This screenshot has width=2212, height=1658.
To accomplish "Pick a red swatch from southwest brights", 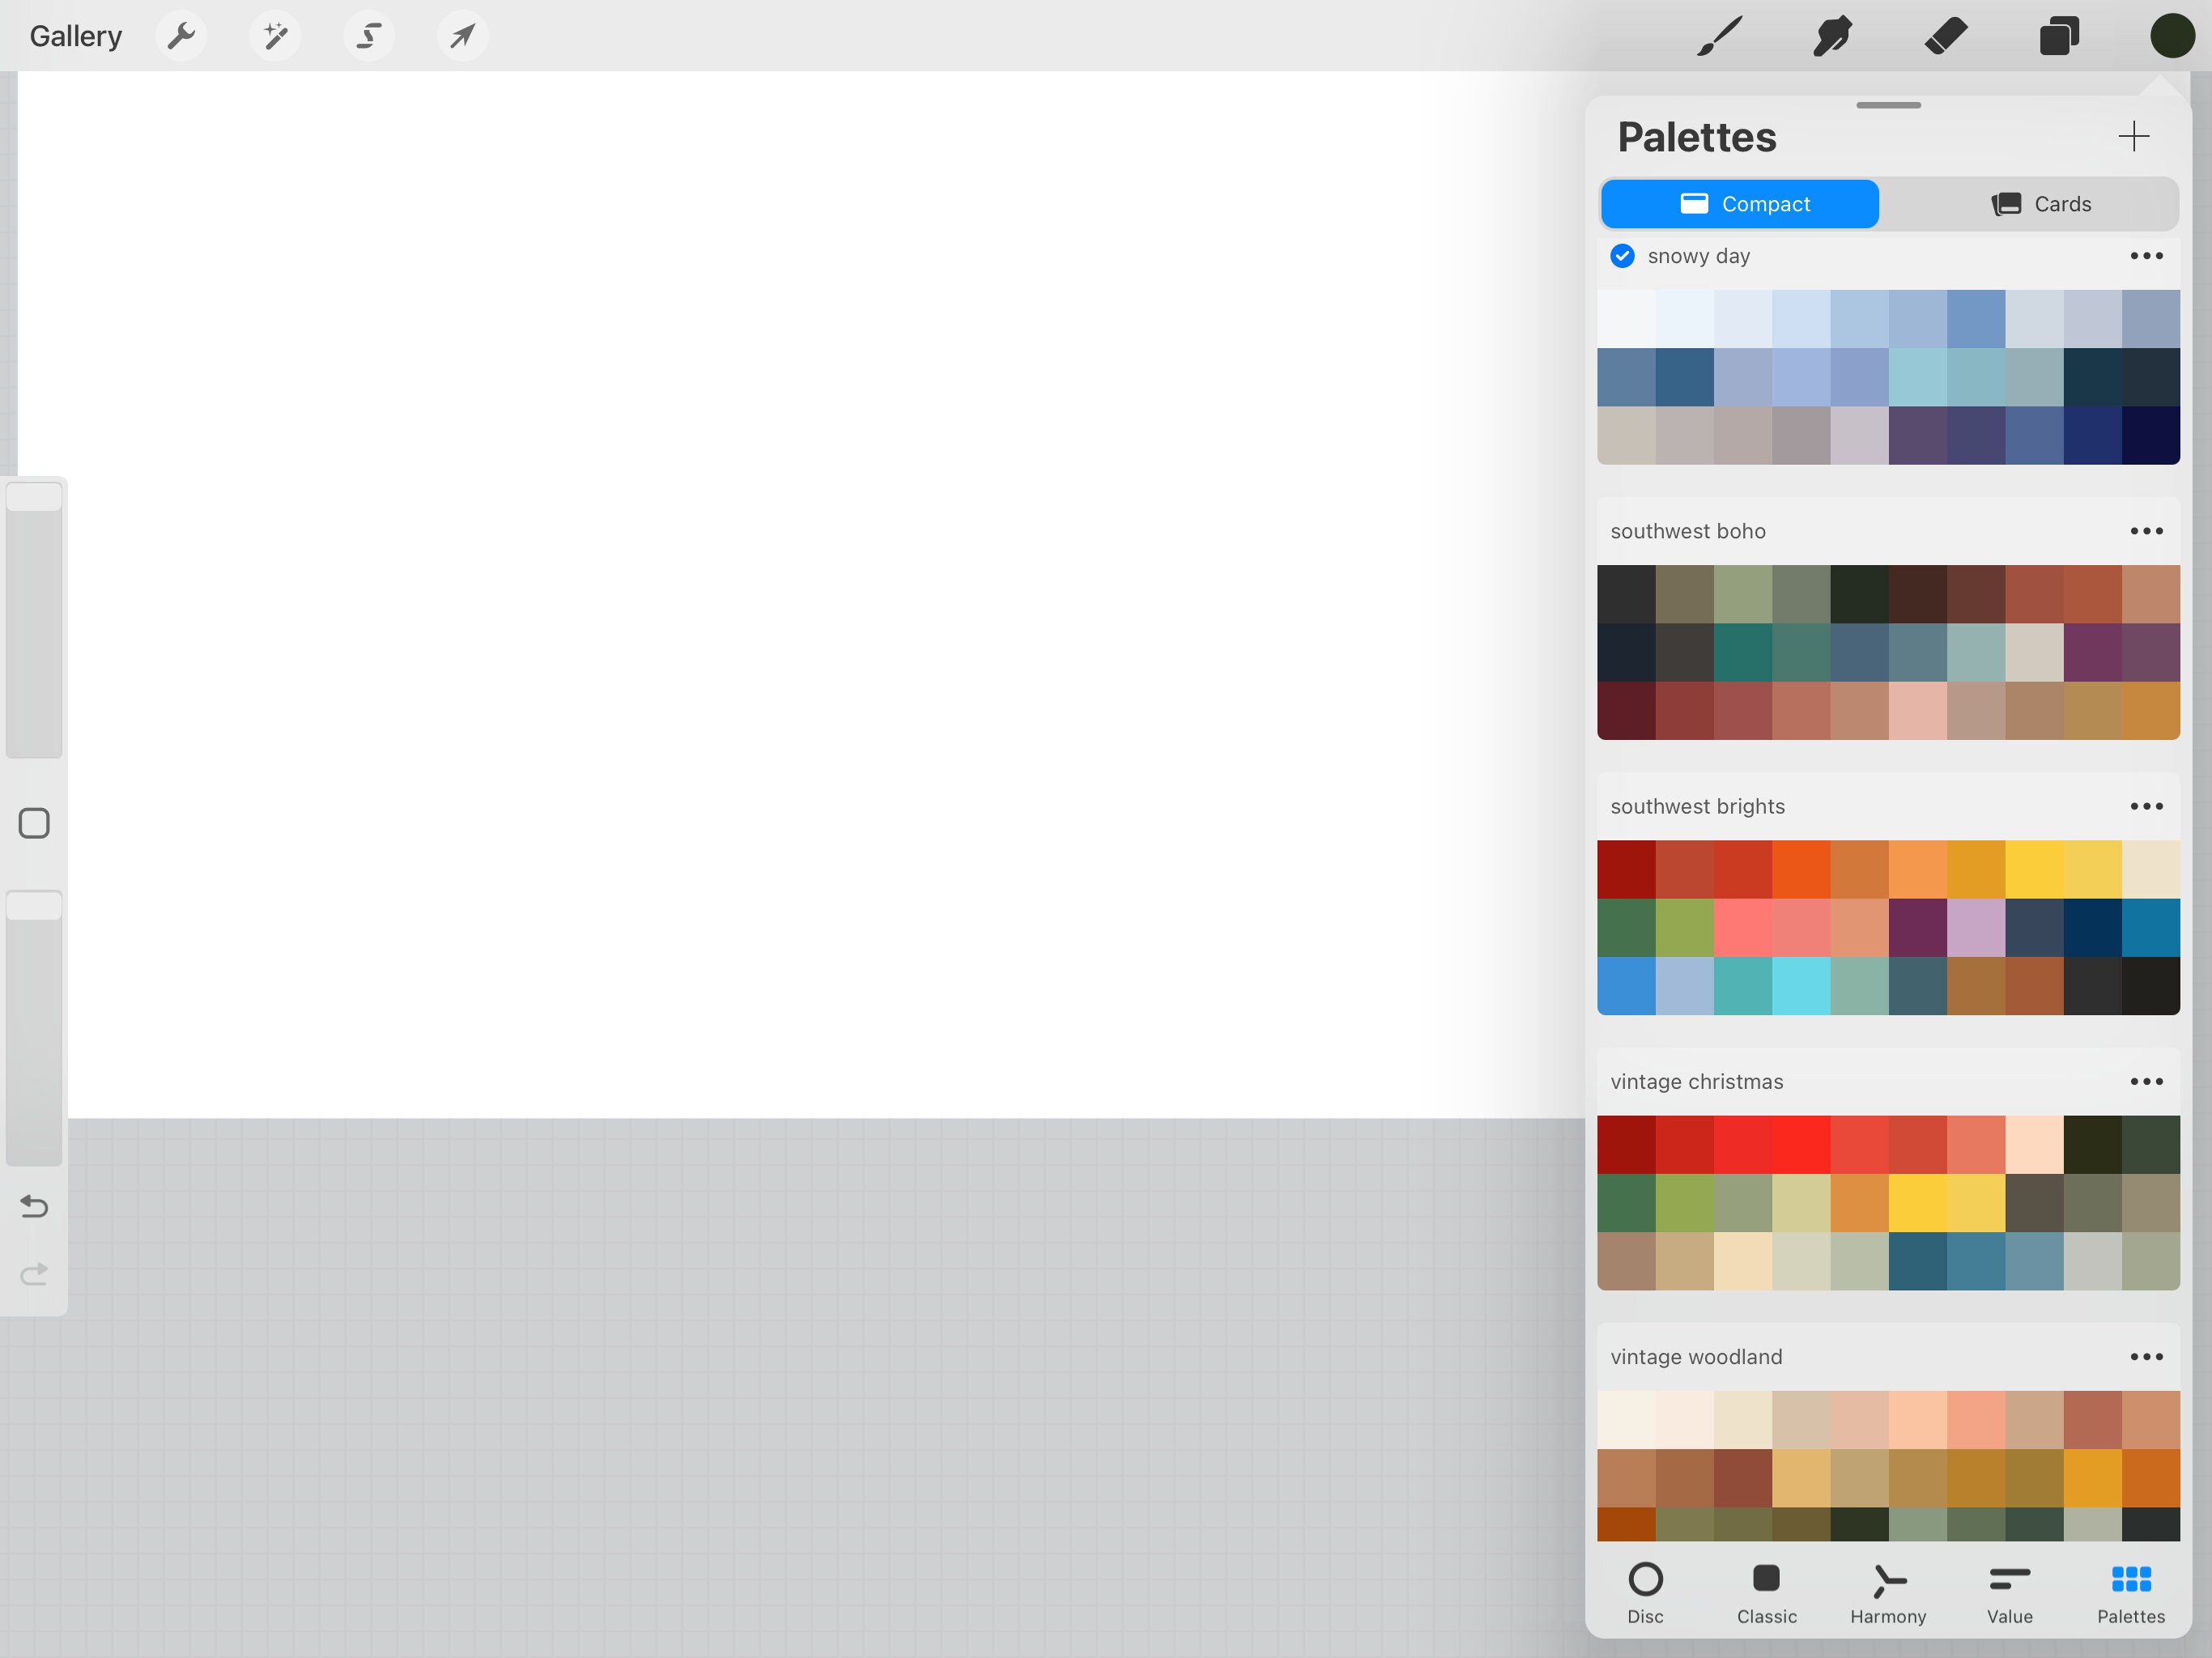I will (1627, 869).
